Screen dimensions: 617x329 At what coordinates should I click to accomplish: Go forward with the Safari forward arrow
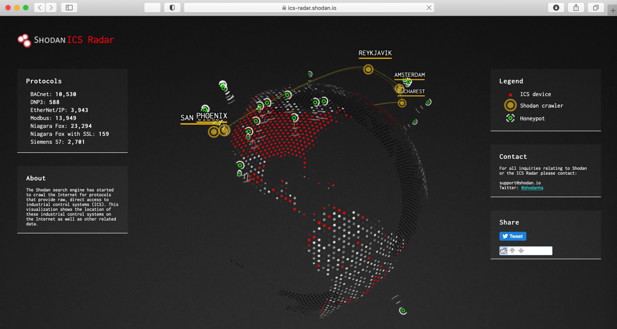pyautogui.click(x=51, y=8)
